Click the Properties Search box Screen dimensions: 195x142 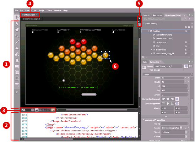click(x=167, y=75)
